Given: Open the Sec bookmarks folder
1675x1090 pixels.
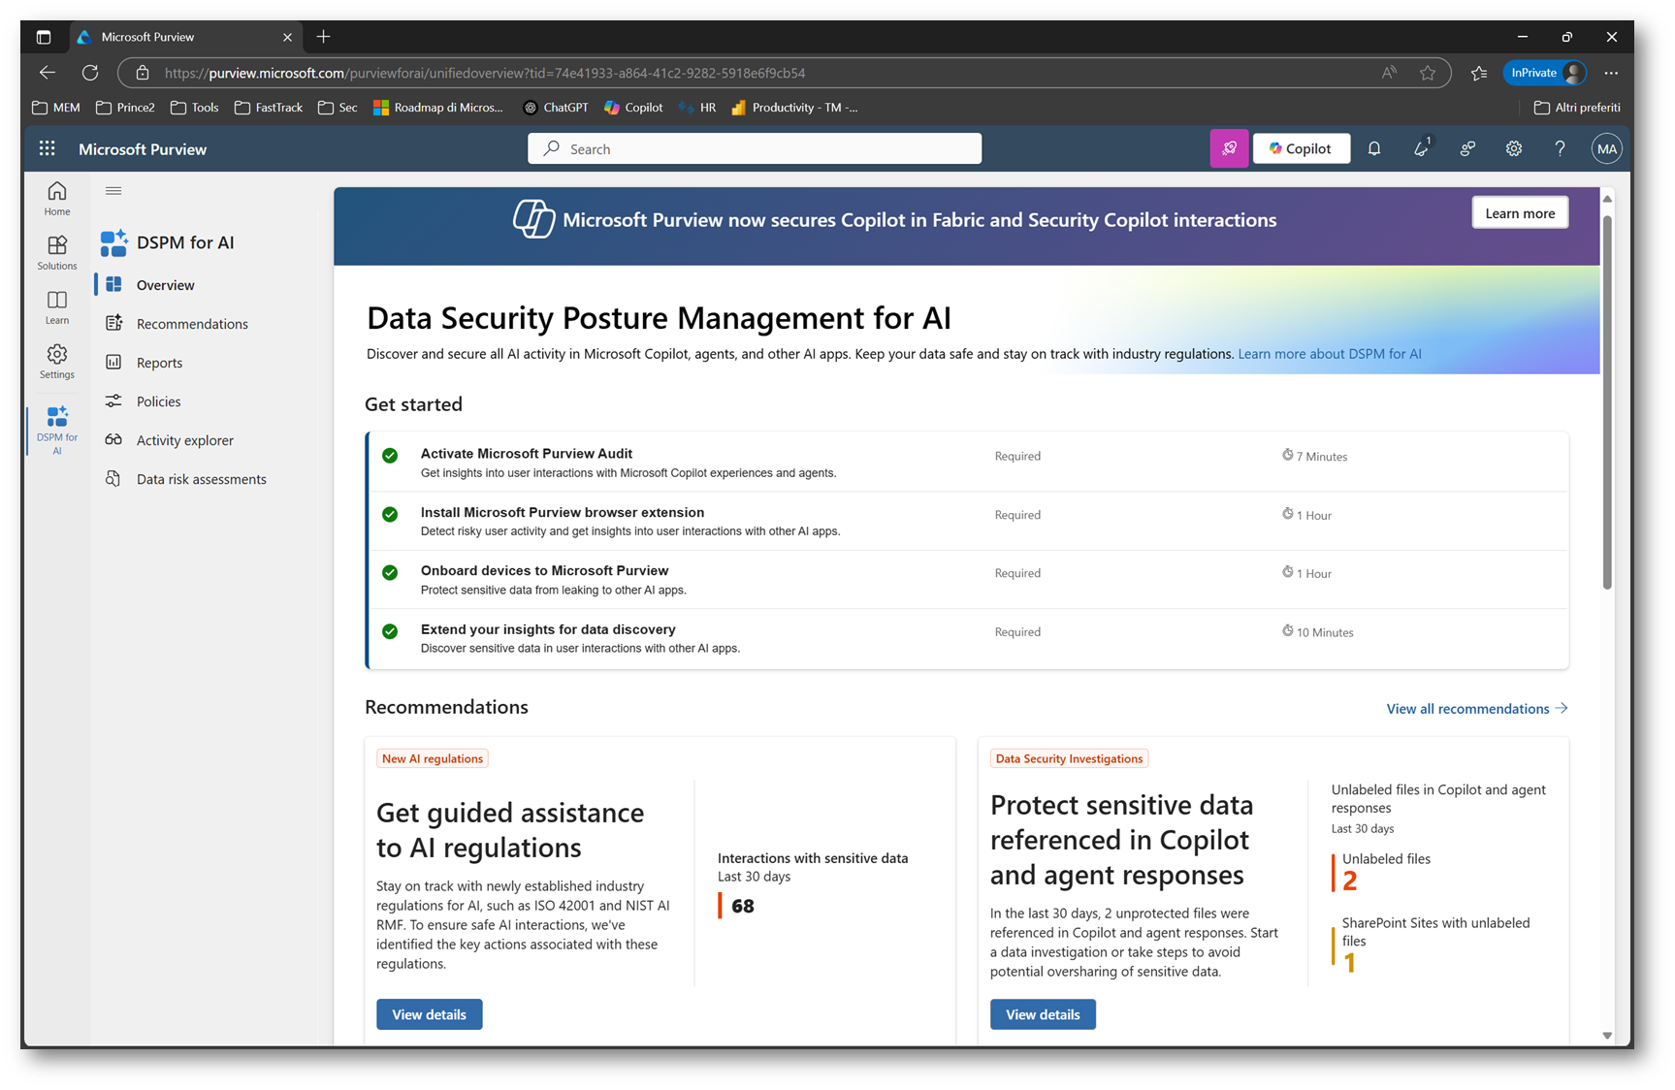Looking at the screenshot, I should click(x=338, y=108).
